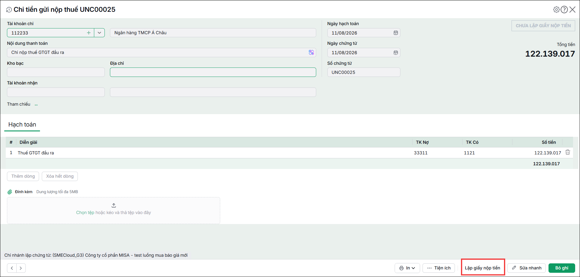The width and height of the screenshot is (580, 277).
Task: Go to the previous voucher arrow
Action: click(12, 268)
